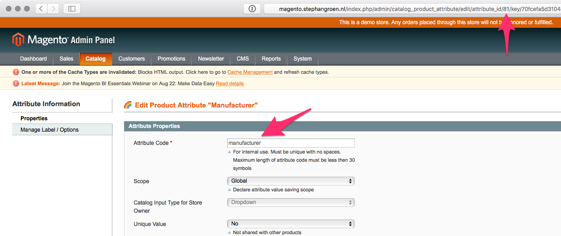The image size is (561, 236).
Task: Click the Attribute Code field label
Action: click(153, 143)
